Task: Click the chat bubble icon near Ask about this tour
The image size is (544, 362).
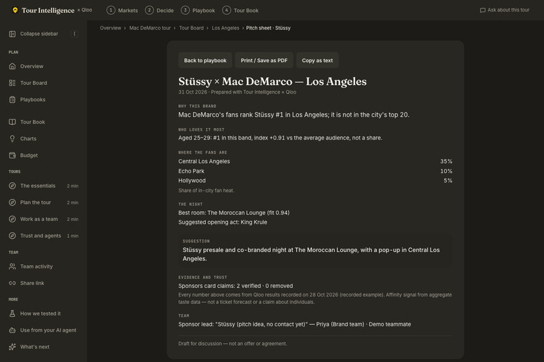Action: 483,10
